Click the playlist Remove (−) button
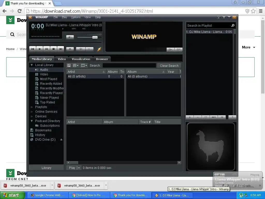The height and width of the screenshot is (199, 265). tap(197, 117)
